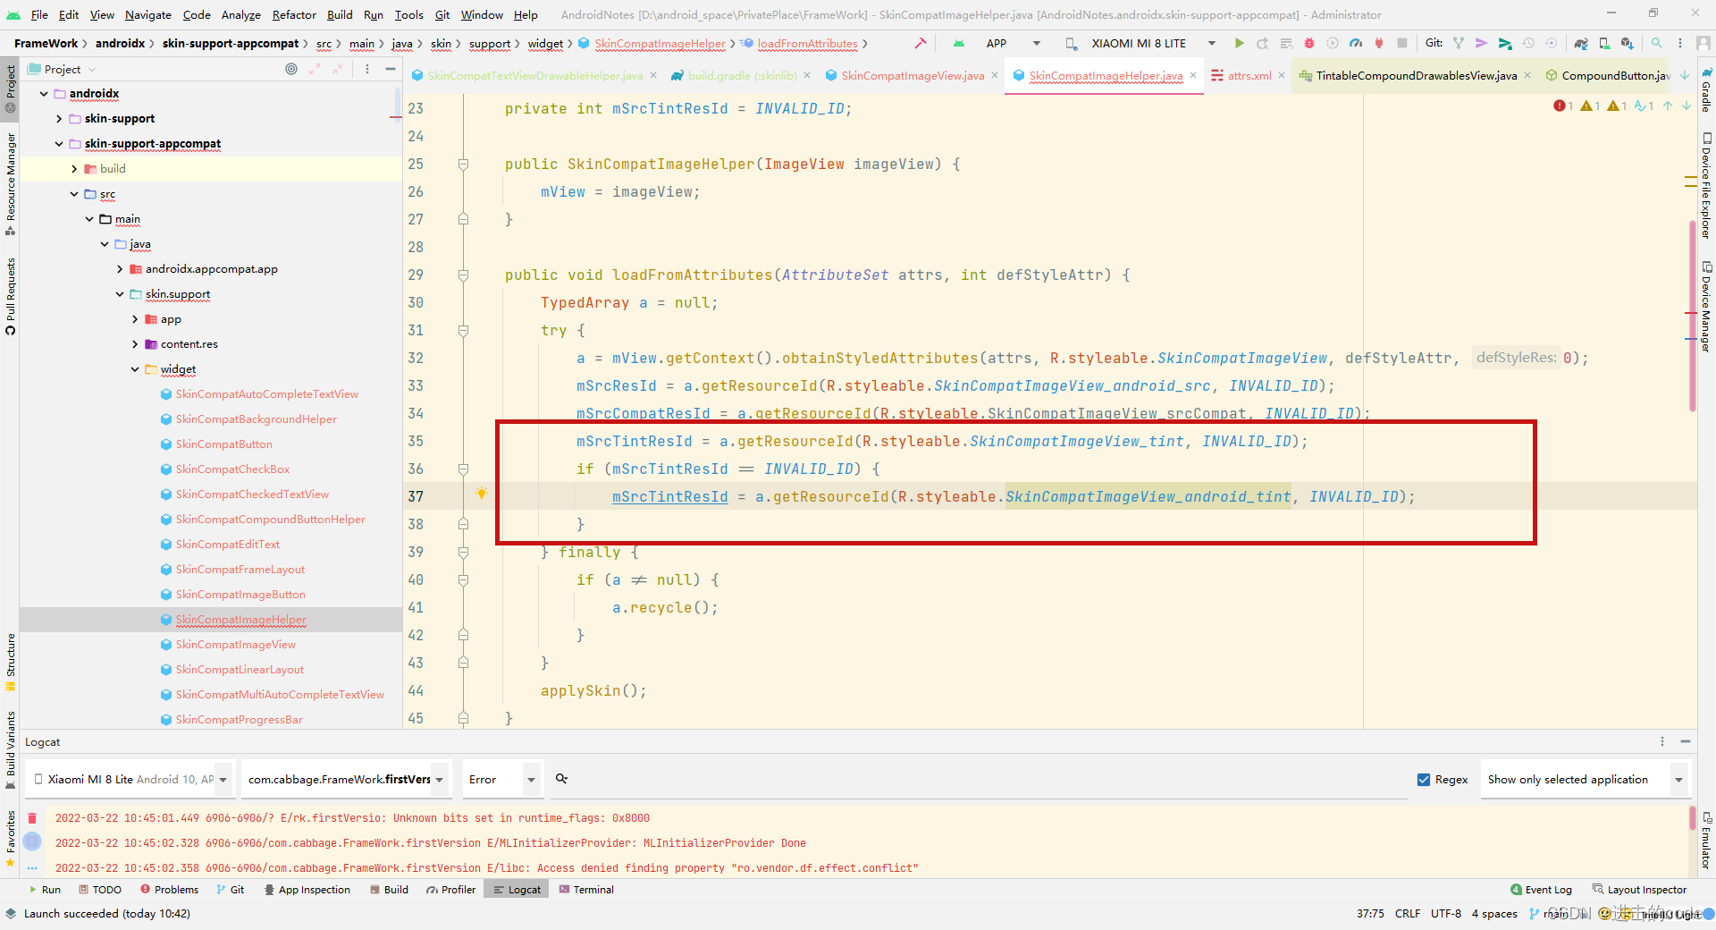Click Scroll to End icon in Logcat
1716x930 pixels.
coord(32,841)
